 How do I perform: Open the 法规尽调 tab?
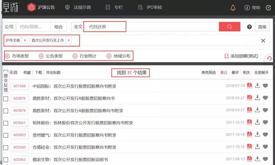tap(78, 7)
